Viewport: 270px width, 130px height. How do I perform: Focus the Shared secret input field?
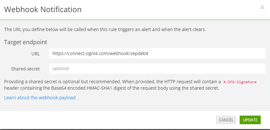(157, 69)
